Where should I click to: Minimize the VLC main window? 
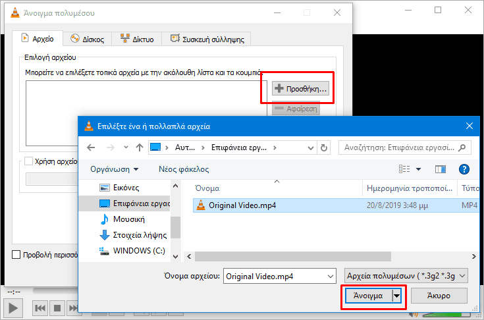408,10
